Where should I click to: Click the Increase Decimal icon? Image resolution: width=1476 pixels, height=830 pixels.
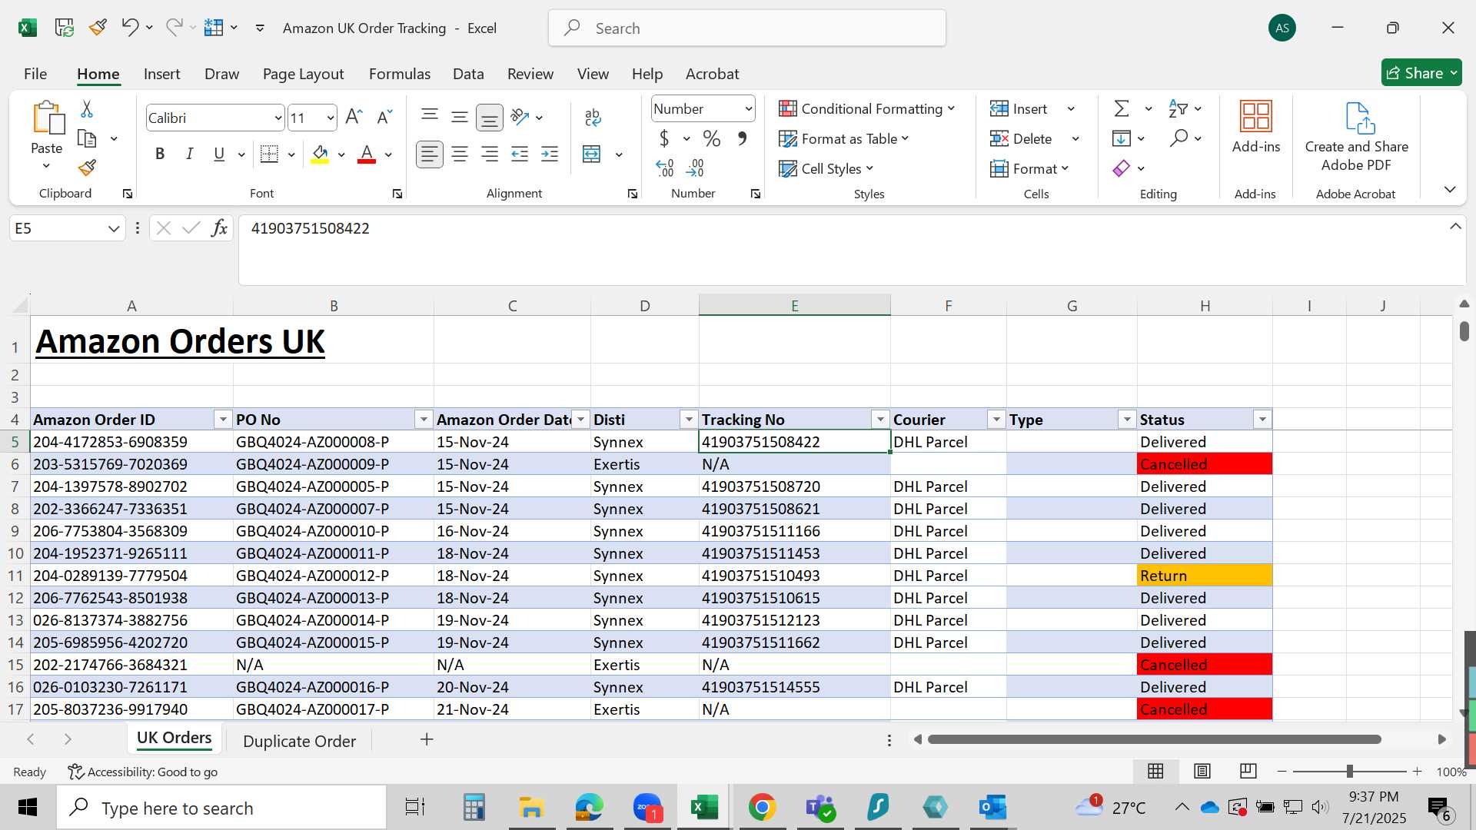665,168
